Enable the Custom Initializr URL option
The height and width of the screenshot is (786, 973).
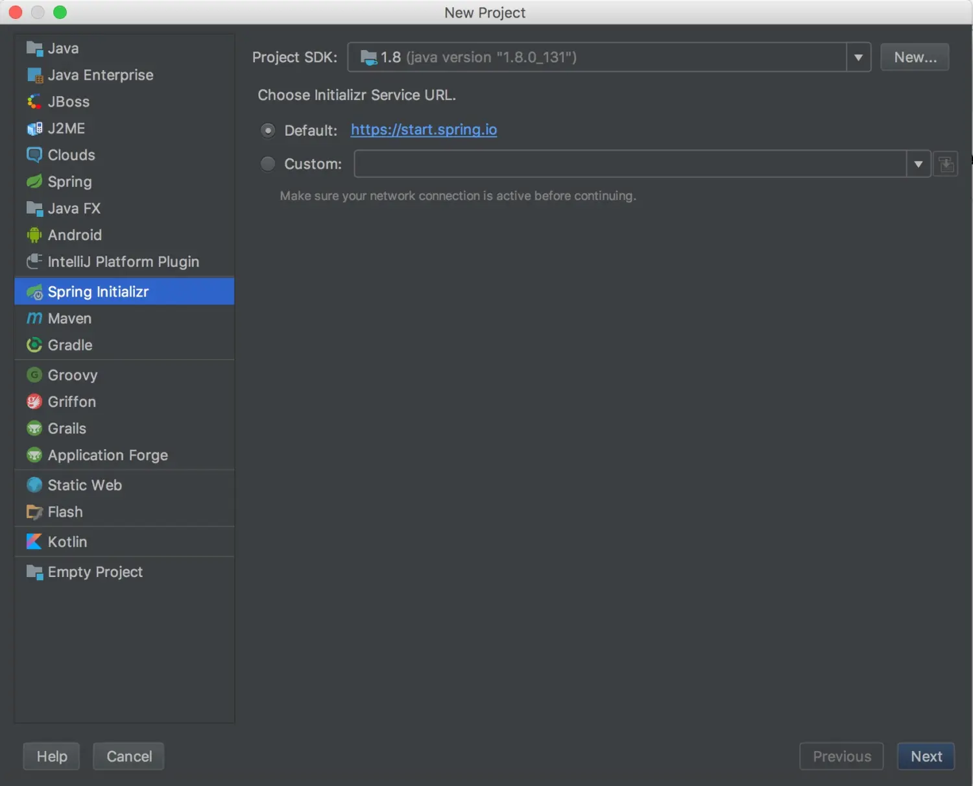(268, 164)
